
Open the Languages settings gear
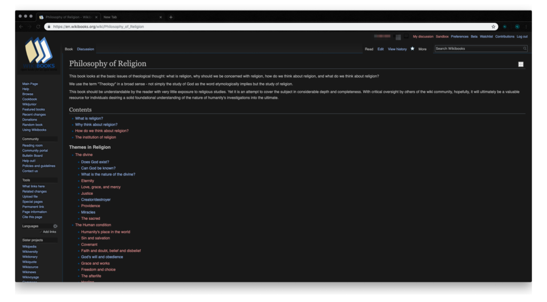coord(55,226)
